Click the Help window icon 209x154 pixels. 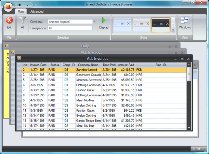[6, 46]
